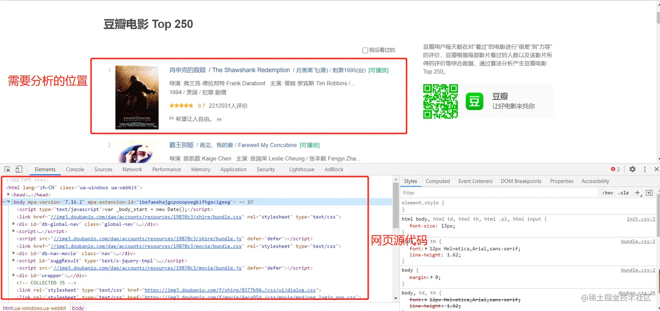Switch to the Elements tab
Image resolution: width=660 pixels, height=311 pixels.
45,169
